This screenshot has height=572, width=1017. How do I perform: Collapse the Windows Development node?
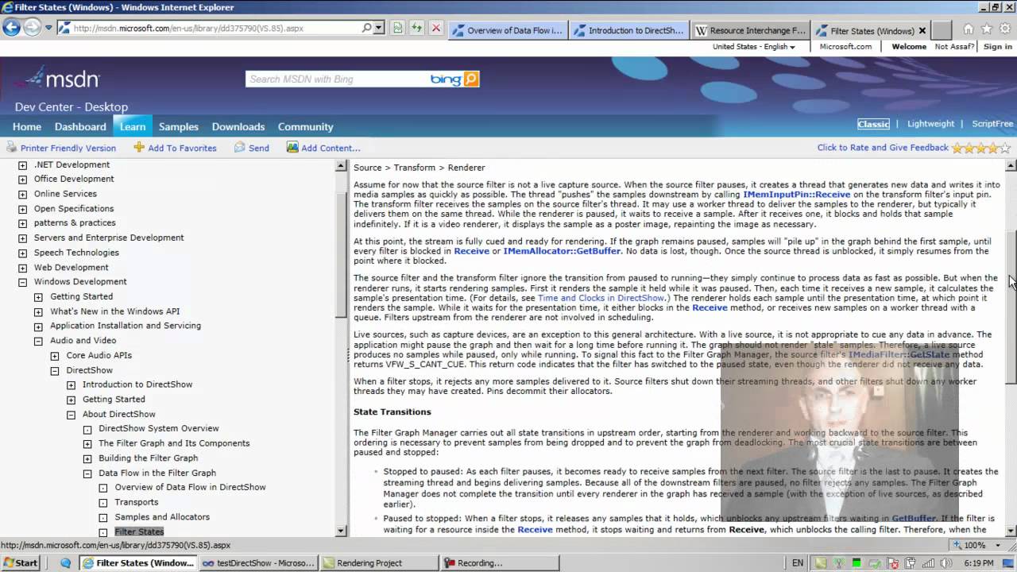pos(22,282)
